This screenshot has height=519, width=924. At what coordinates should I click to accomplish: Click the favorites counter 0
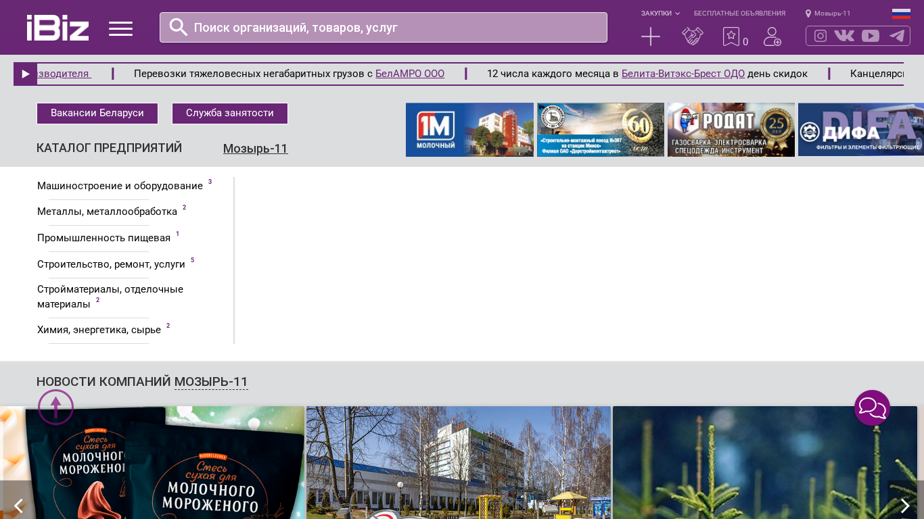745,42
